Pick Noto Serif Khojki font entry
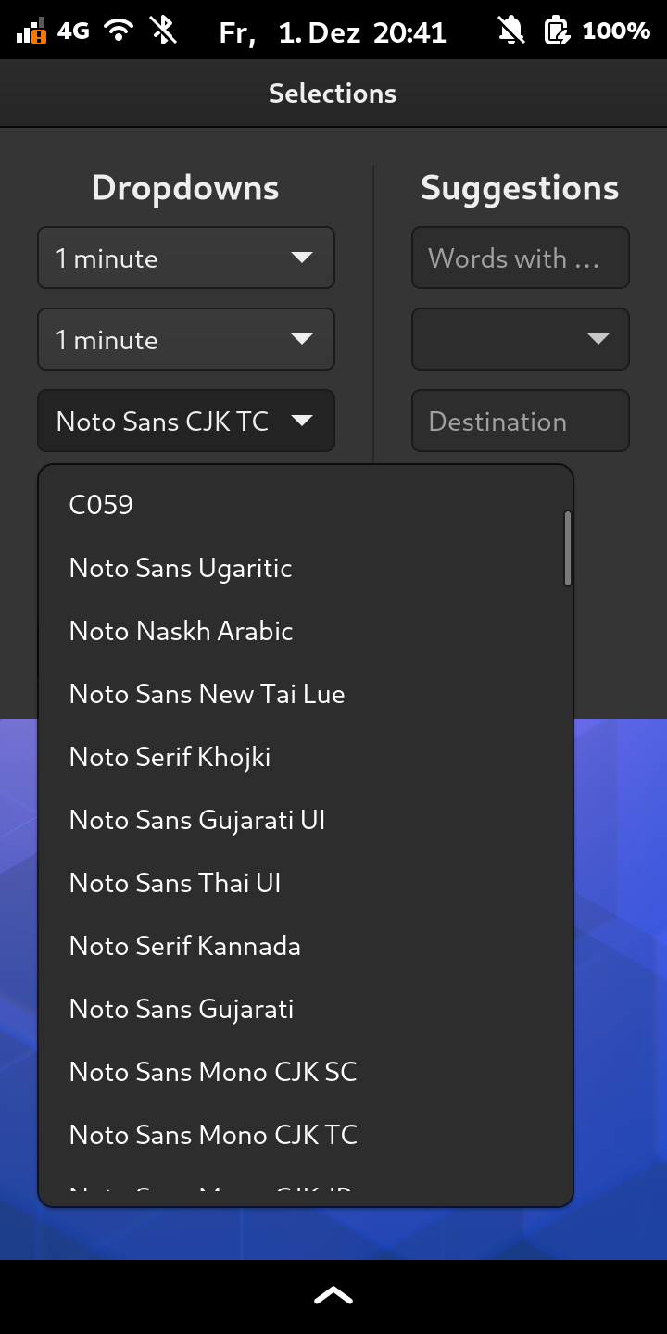This screenshot has width=667, height=1334. 306,757
